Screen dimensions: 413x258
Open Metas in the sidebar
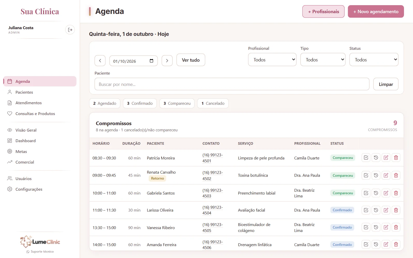click(40, 151)
